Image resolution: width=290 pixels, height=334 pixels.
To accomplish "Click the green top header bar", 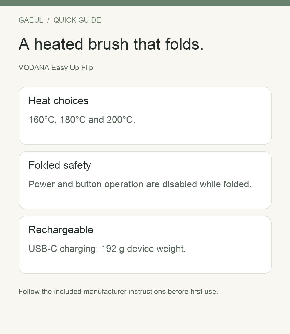I will 145,3.
